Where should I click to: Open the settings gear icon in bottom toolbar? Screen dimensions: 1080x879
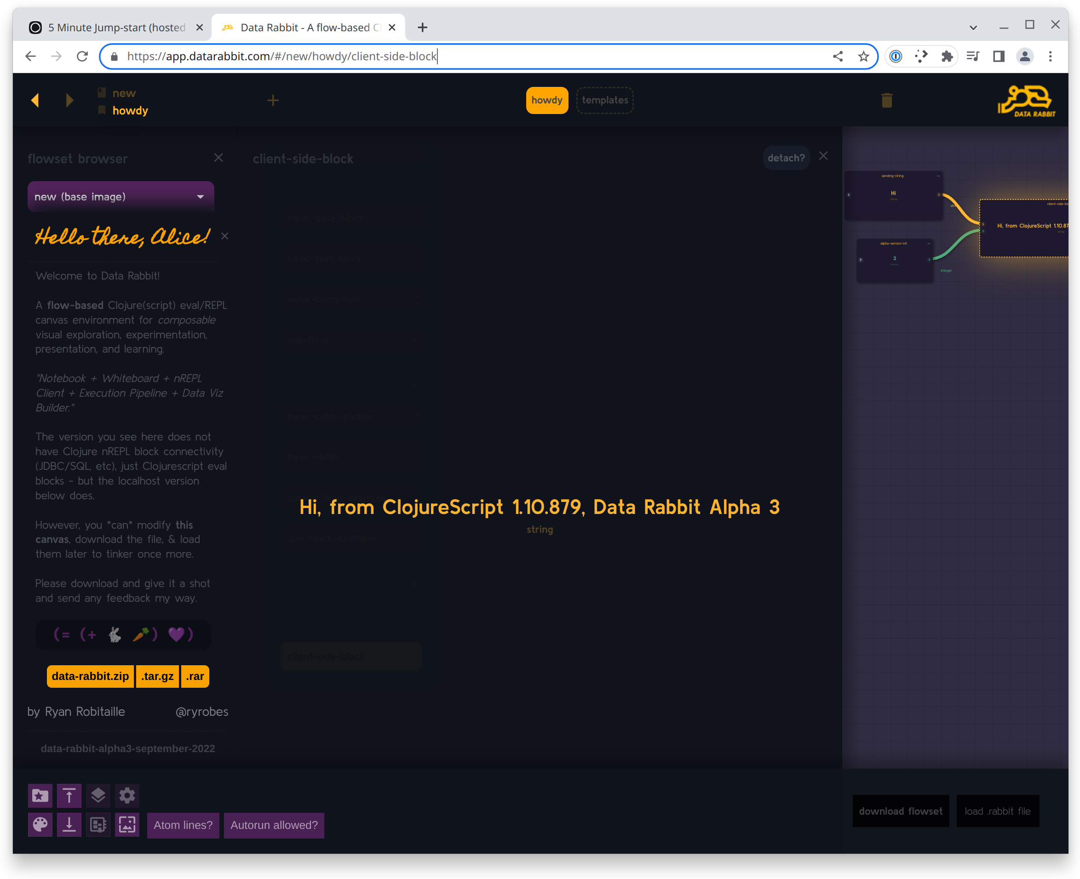(x=127, y=795)
